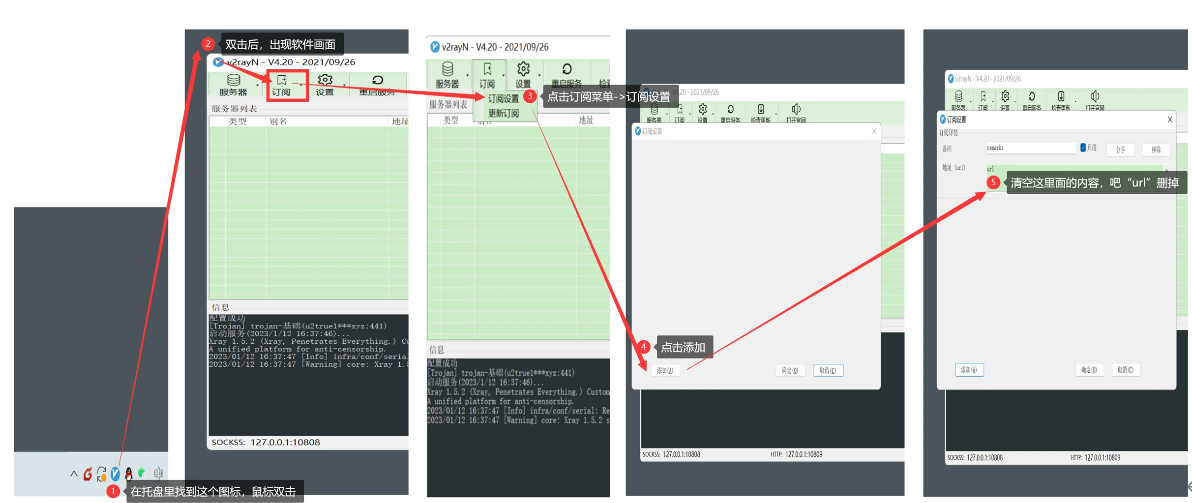Screen dimensions: 1192x503
Task: Uncheck the 启用 checkbox
Action: tap(1083, 148)
